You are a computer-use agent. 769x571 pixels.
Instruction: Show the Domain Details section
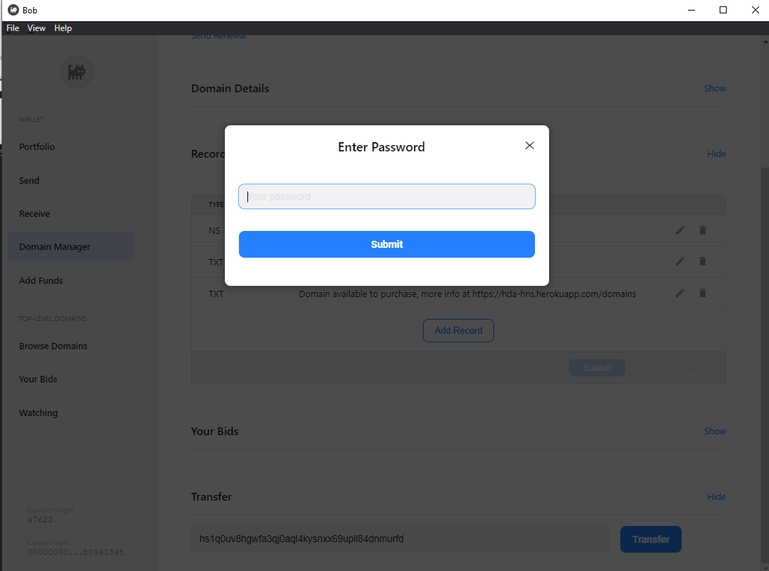click(715, 89)
